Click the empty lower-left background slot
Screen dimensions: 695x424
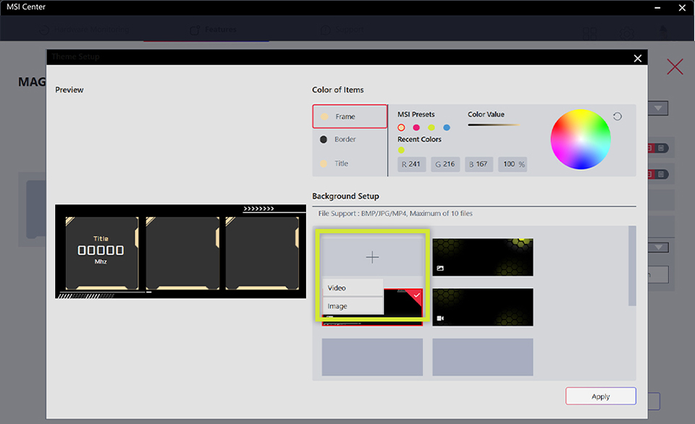pyautogui.click(x=372, y=357)
